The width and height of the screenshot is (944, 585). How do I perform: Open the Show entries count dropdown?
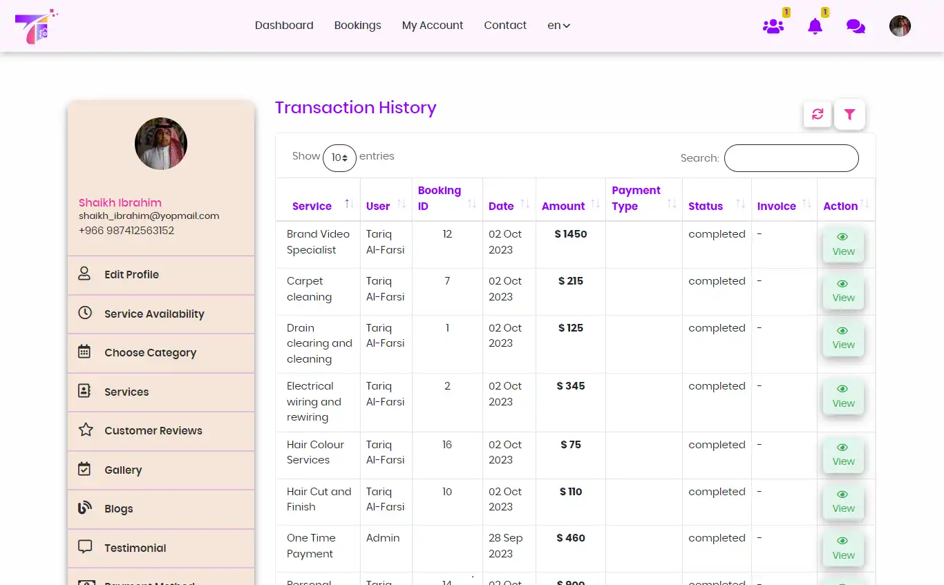339,157
